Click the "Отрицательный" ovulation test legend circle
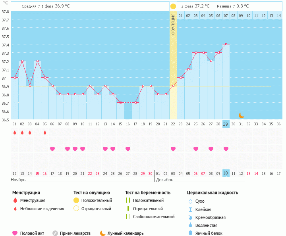The height and width of the screenshot is (236, 286). tap(76, 209)
